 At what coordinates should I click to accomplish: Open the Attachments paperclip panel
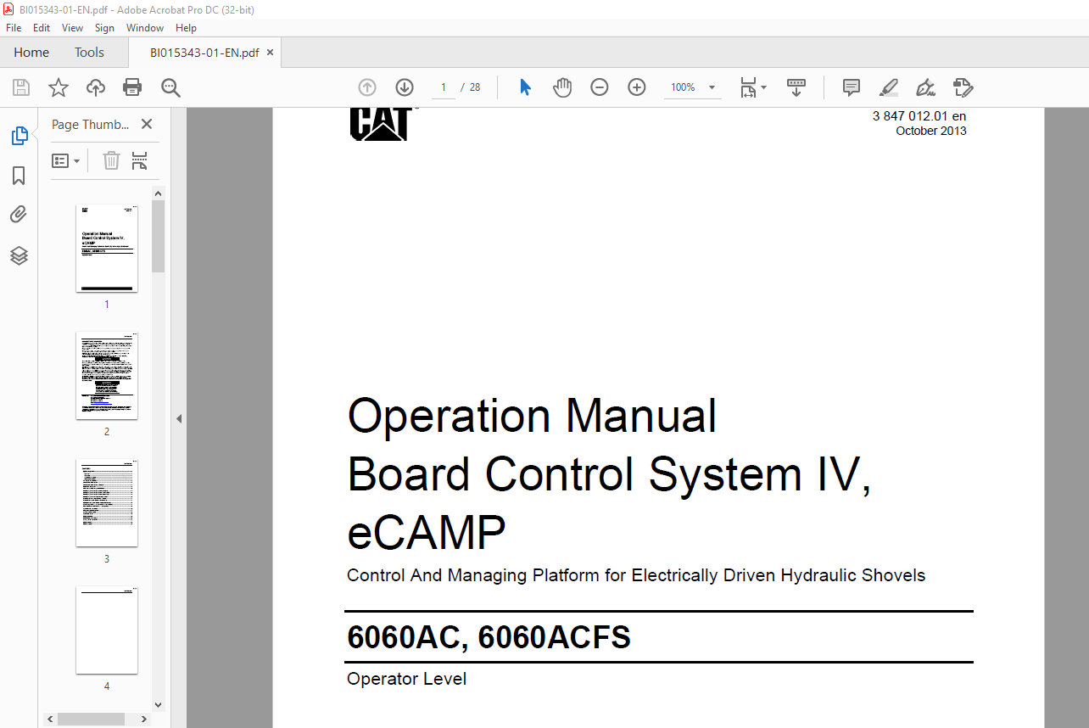coord(19,215)
